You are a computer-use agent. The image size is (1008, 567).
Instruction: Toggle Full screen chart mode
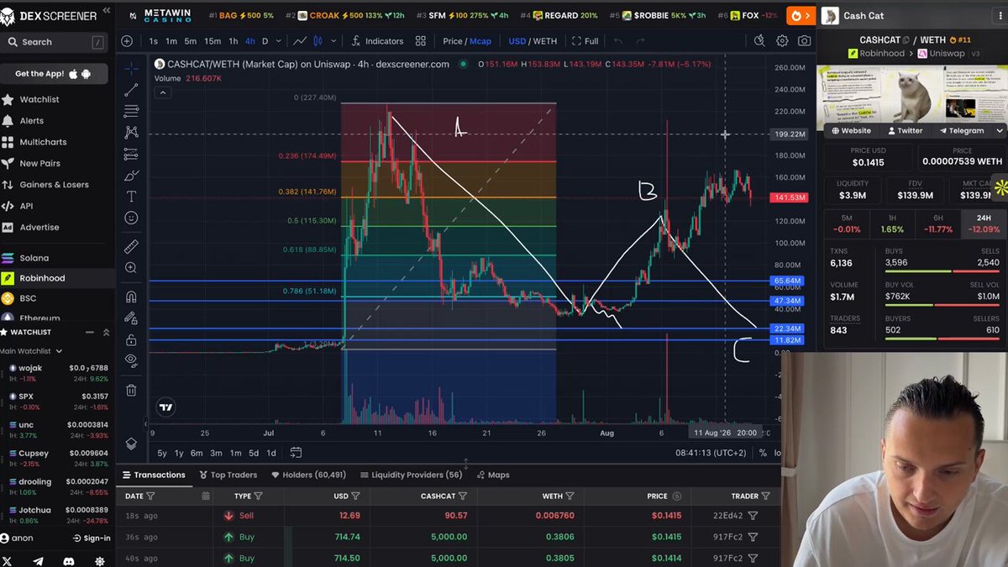pyautogui.click(x=585, y=41)
